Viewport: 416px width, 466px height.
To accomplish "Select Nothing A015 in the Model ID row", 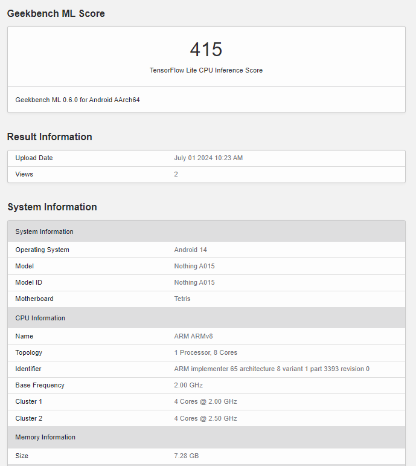I will (x=194, y=283).
